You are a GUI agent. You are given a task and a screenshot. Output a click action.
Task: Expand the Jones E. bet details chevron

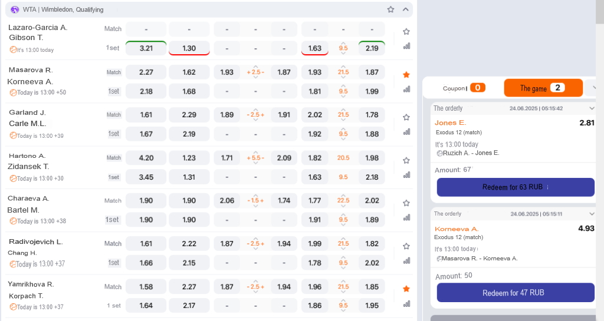[x=592, y=108]
